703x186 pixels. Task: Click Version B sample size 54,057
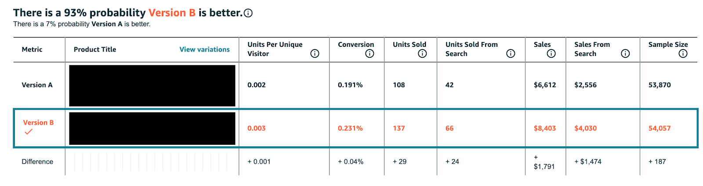(x=660, y=128)
